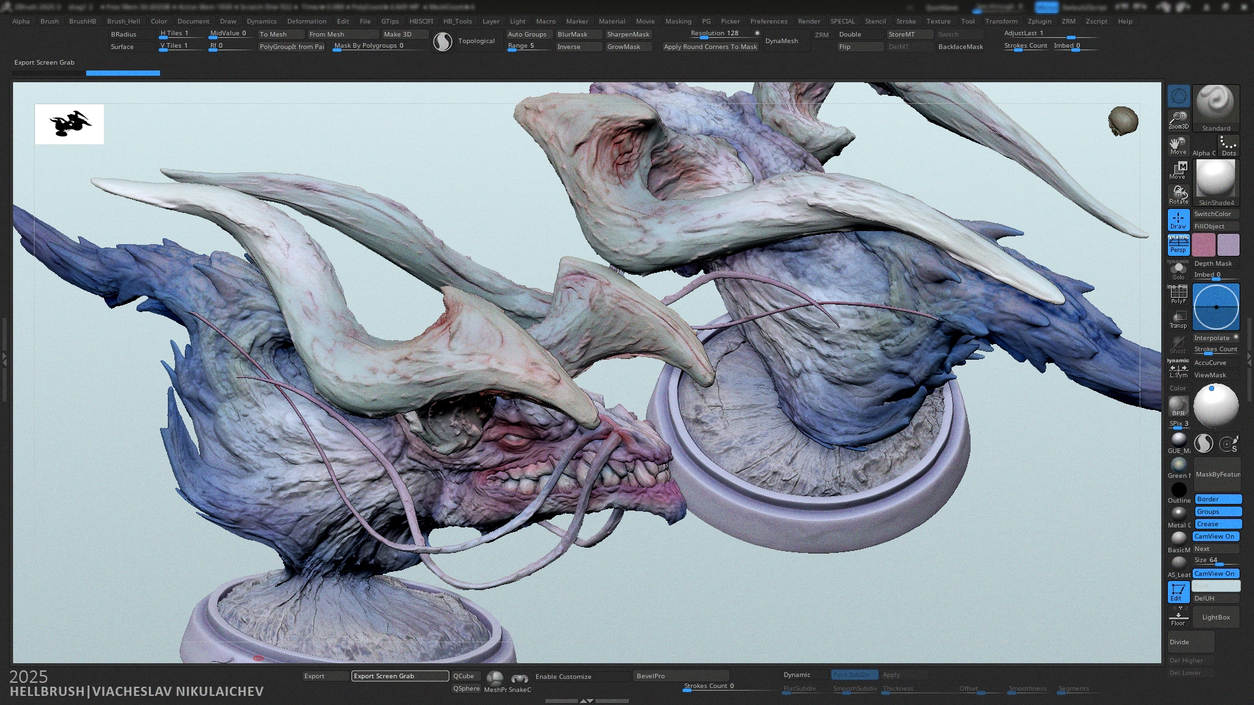Open the Masking menu
The width and height of the screenshot is (1254, 705).
[x=678, y=21]
